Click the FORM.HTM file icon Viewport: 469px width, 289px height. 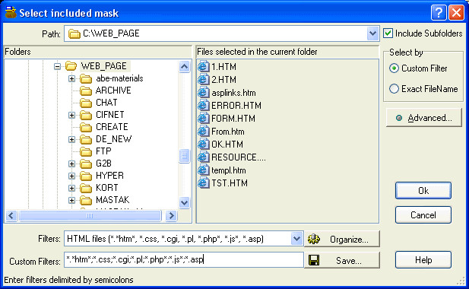pyautogui.click(x=204, y=119)
